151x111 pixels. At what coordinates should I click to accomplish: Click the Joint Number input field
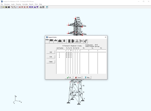(x=61, y=50)
